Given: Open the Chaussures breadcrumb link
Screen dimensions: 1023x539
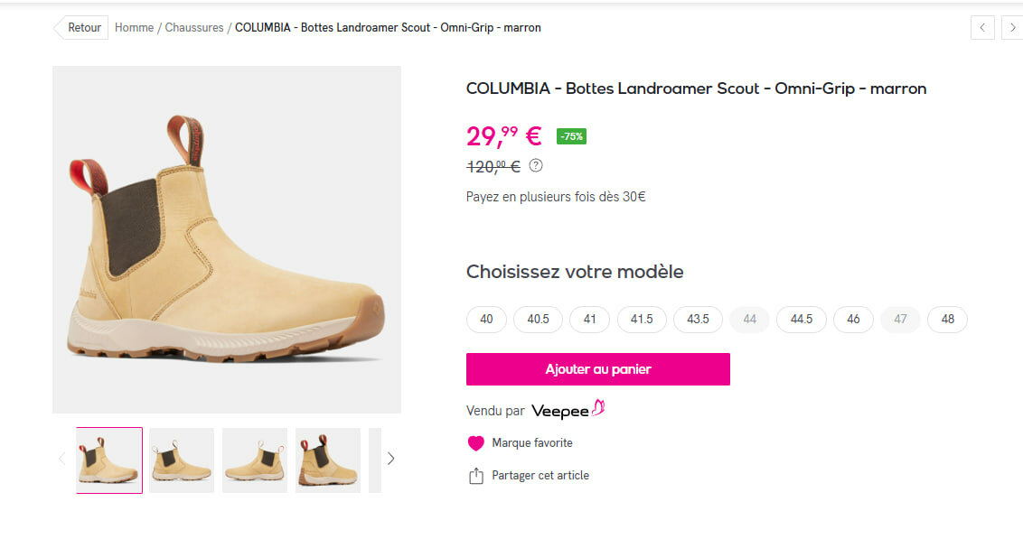Looking at the screenshot, I should pyautogui.click(x=194, y=28).
